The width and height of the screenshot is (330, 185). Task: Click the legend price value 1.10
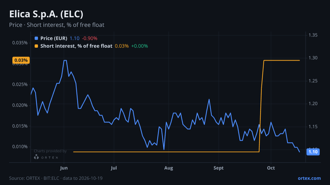point(74,38)
